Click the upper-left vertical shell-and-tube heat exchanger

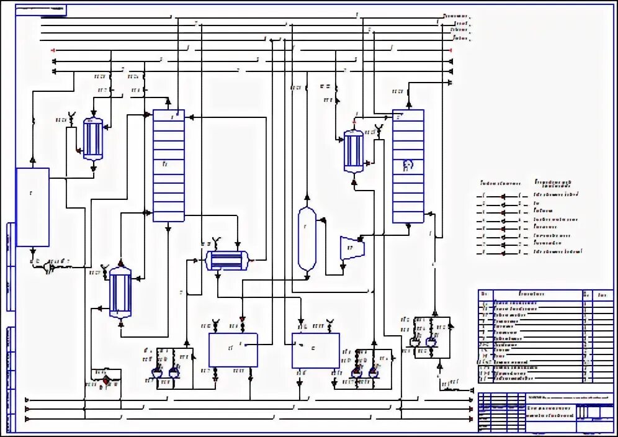click(93, 139)
